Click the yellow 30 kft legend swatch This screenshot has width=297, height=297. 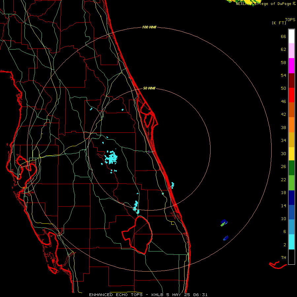click(291, 153)
